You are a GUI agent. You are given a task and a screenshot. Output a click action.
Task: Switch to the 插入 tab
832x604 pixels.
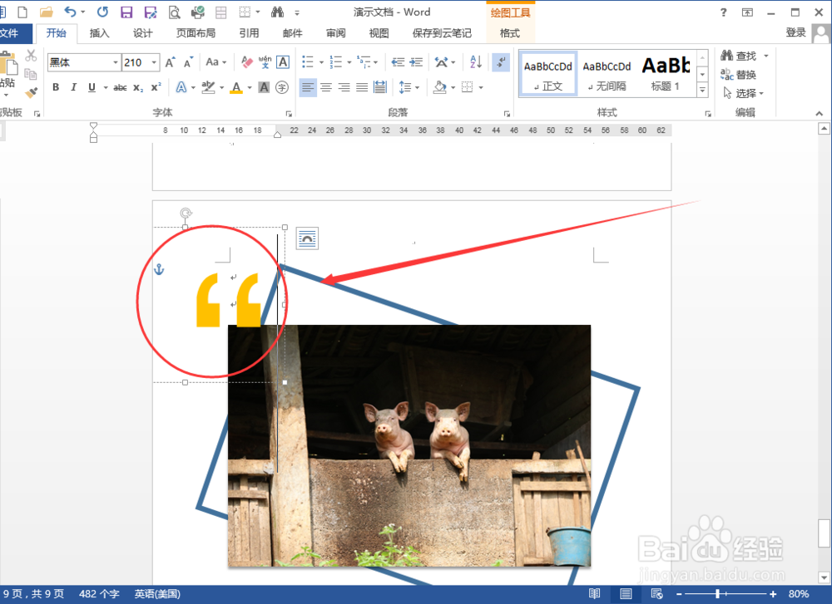pos(99,33)
